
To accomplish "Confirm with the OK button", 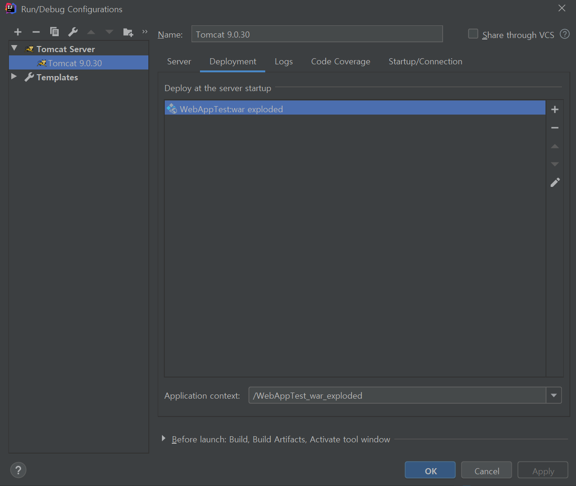I will [430, 471].
